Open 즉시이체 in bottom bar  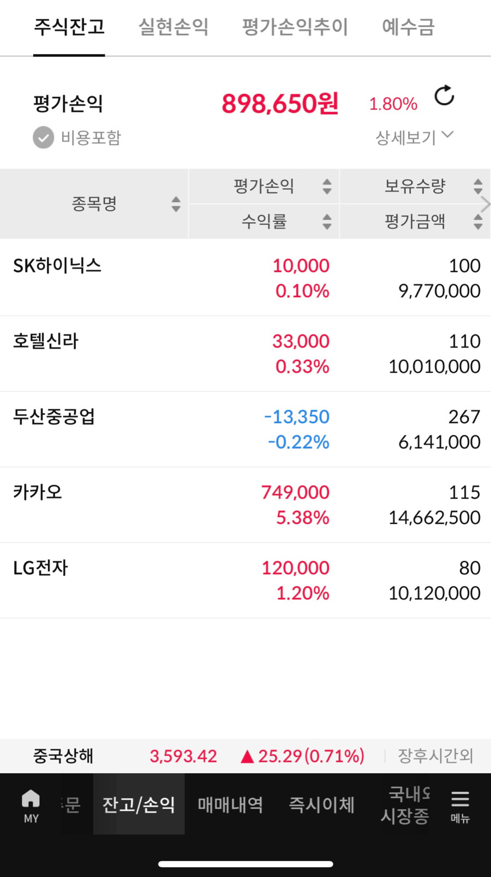pyautogui.click(x=321, y=804)
